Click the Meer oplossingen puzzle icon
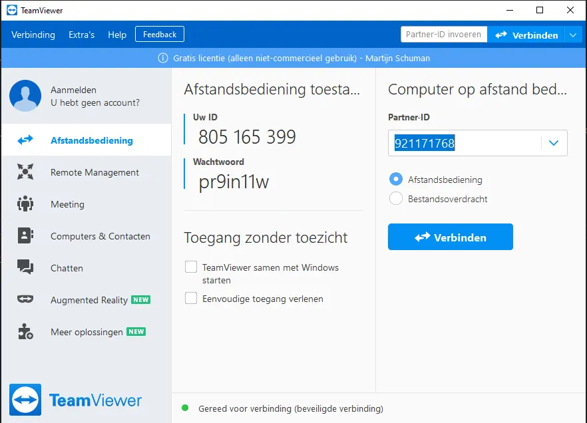 click(x=25, y=331)
